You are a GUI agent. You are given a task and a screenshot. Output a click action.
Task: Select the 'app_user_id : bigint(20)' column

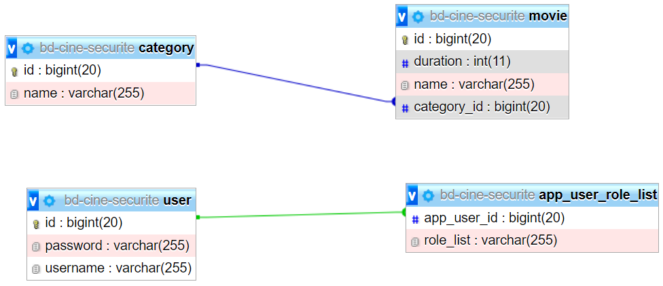tap(533, 218)
